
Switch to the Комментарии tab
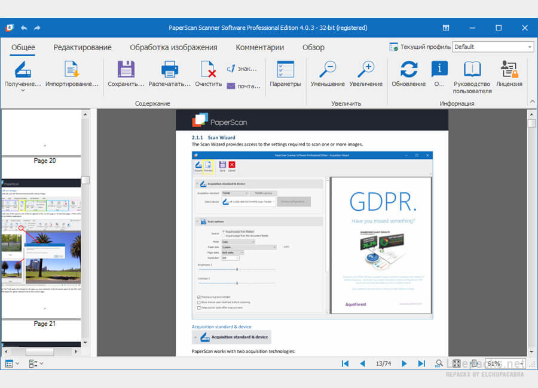(260, 47)
